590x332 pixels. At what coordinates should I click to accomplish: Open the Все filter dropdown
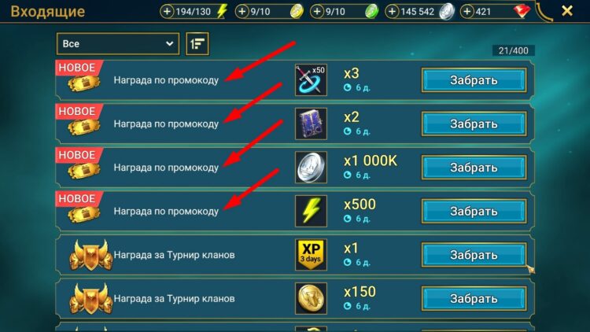coord(118,44)
